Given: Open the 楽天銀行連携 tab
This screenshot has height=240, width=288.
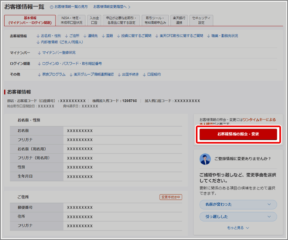Looking at the screenshot, I should tap(179, 21).
